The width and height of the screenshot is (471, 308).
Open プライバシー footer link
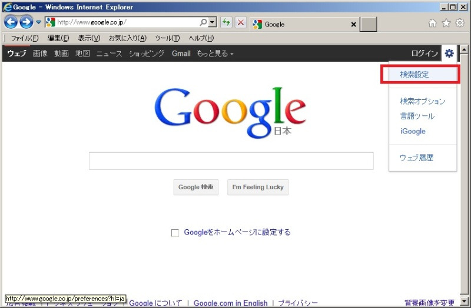[298, 303]
